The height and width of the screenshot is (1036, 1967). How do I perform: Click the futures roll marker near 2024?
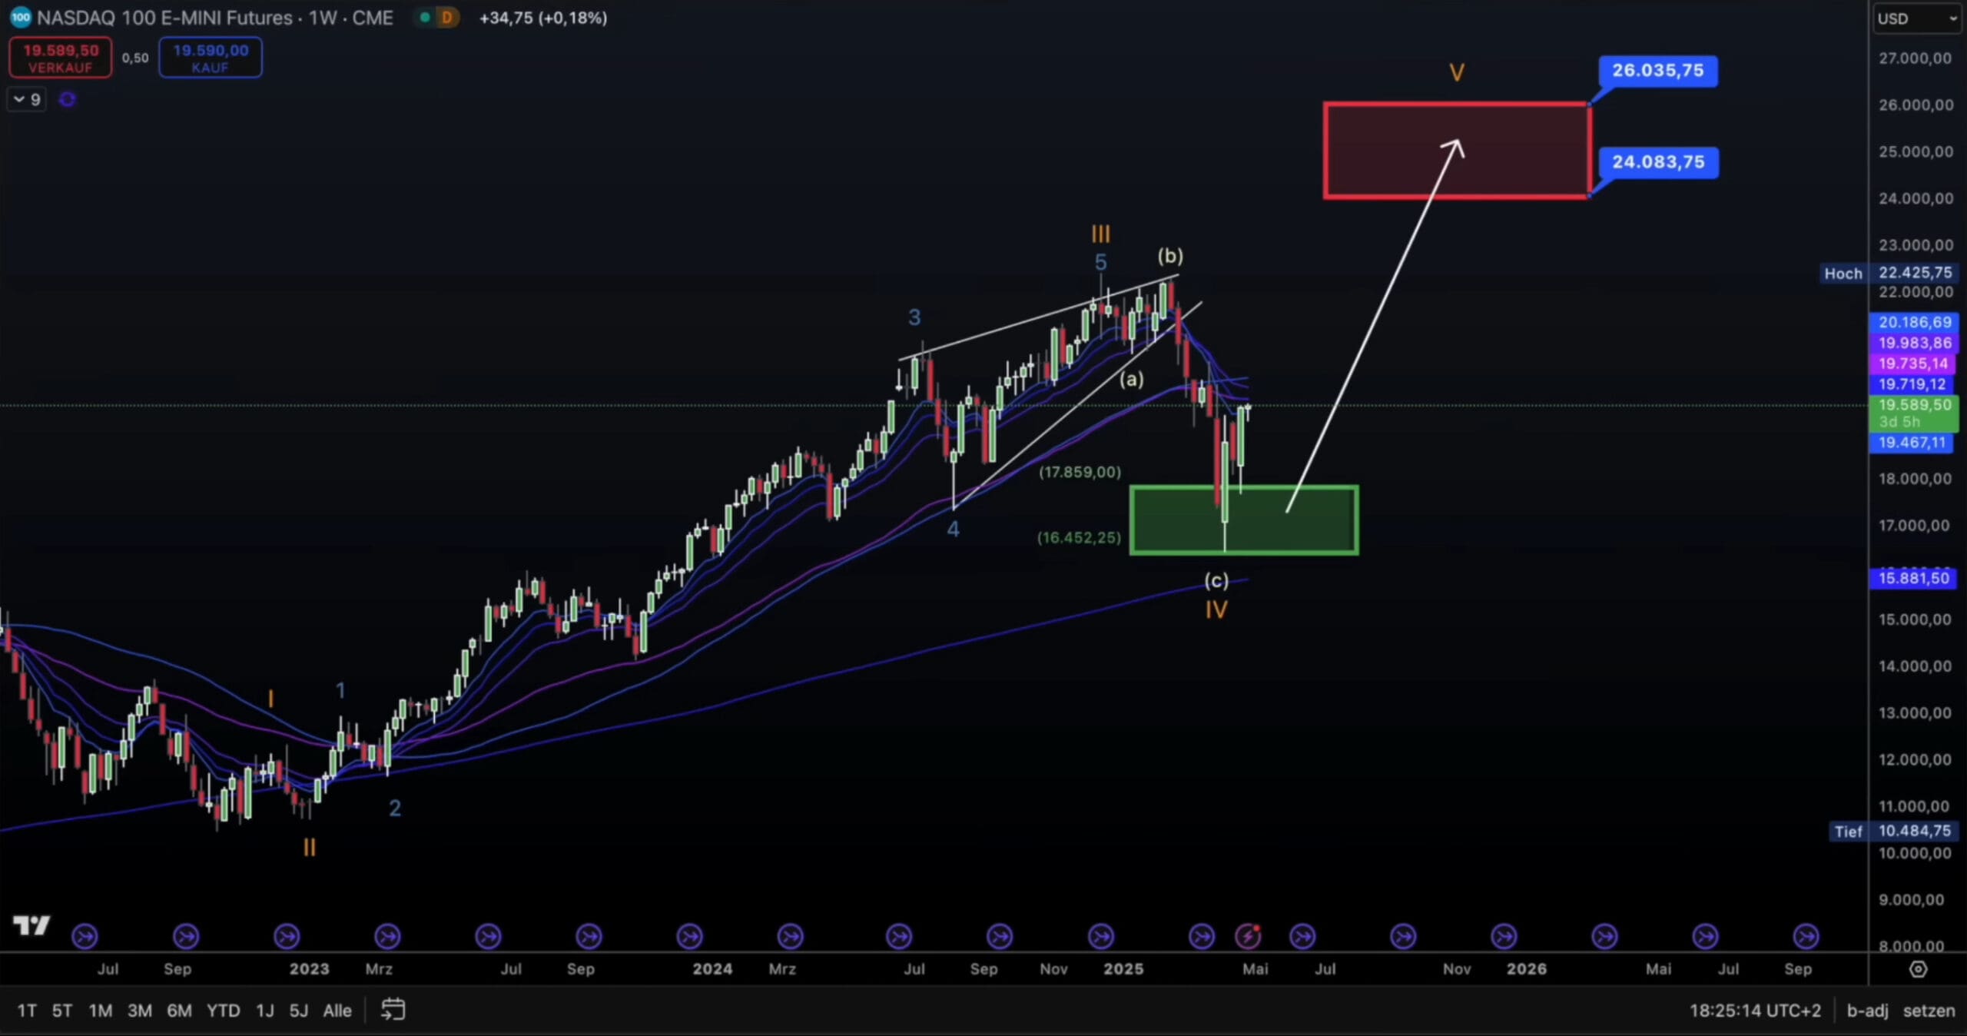tap(689, 936)
